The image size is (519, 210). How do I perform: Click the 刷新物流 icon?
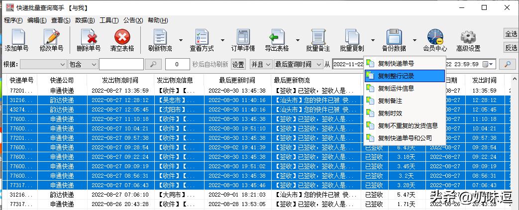click(160, 37)
